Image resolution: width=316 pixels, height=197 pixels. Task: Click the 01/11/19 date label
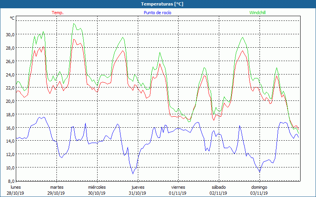177,193
